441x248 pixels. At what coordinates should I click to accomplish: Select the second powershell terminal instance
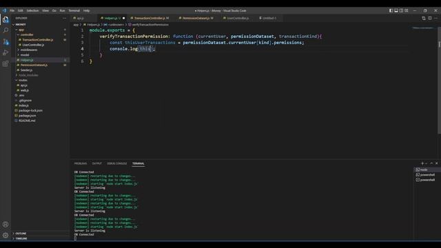tap(427, 180)
